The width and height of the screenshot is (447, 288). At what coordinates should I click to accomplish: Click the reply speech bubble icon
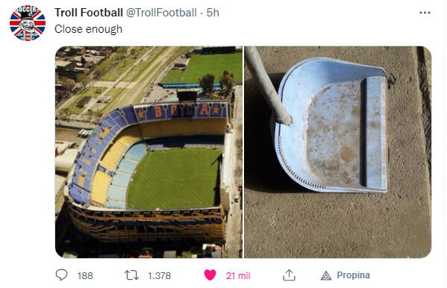(61, 275)
